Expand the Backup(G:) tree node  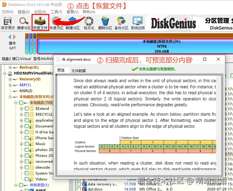point(10,67)
